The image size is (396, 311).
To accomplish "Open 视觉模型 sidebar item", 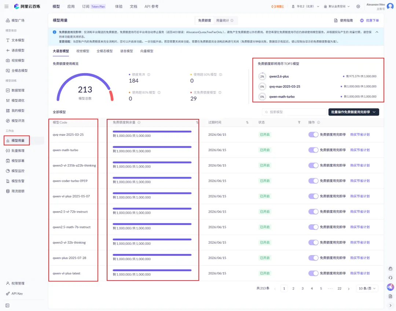I will point(15,60).
